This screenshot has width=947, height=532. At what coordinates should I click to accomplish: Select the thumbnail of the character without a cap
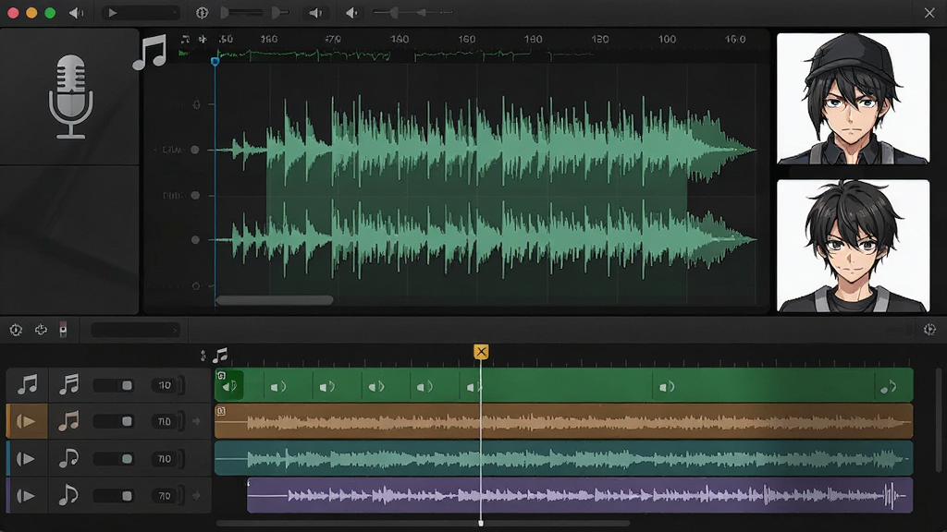tap(853, 246)
